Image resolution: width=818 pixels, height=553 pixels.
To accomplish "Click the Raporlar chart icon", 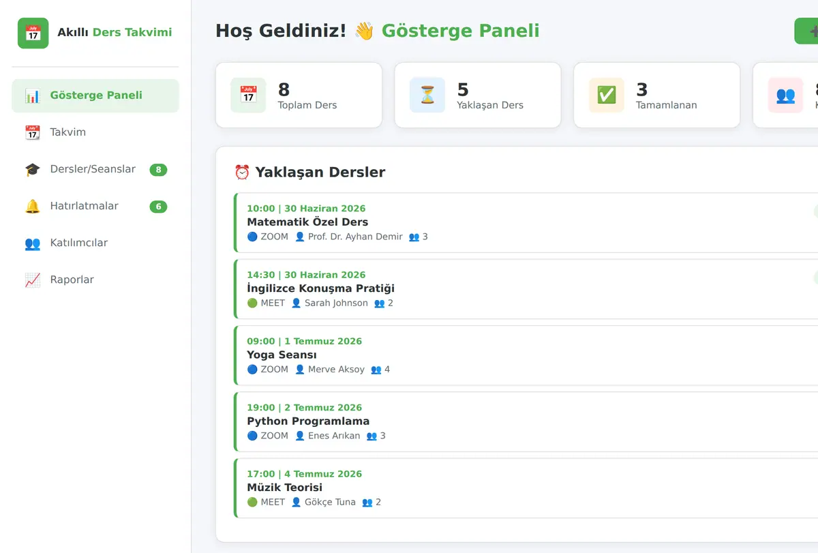I will pos(33,280).
